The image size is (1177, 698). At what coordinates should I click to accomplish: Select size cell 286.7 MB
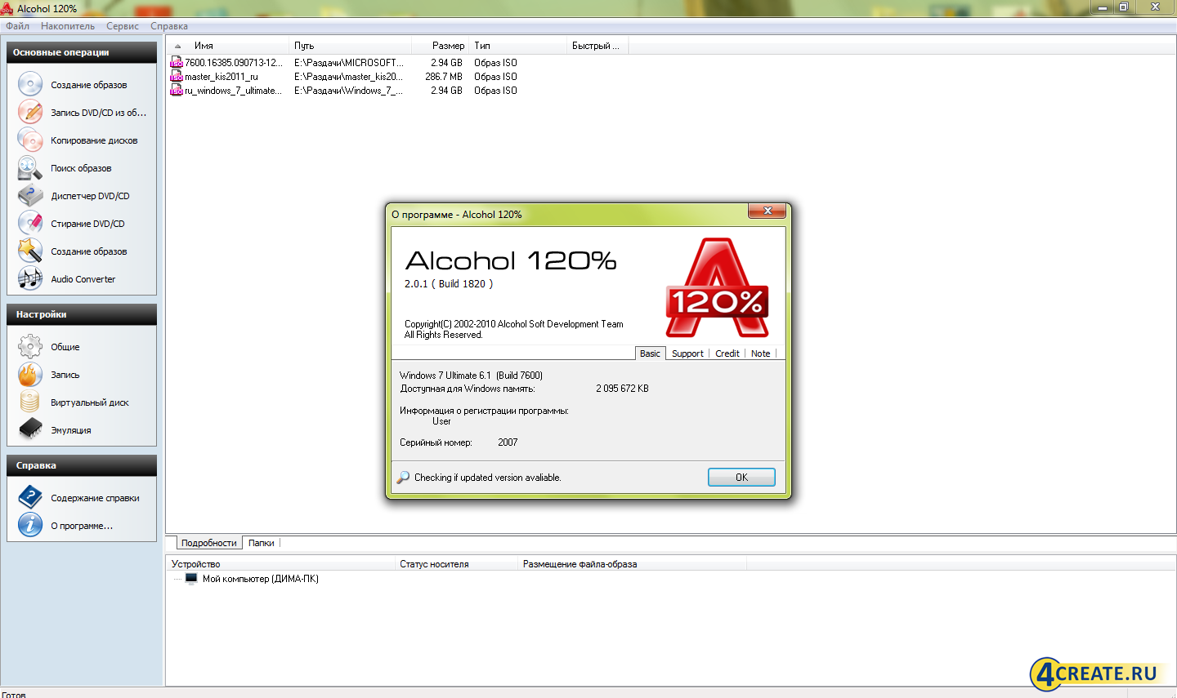443,77
